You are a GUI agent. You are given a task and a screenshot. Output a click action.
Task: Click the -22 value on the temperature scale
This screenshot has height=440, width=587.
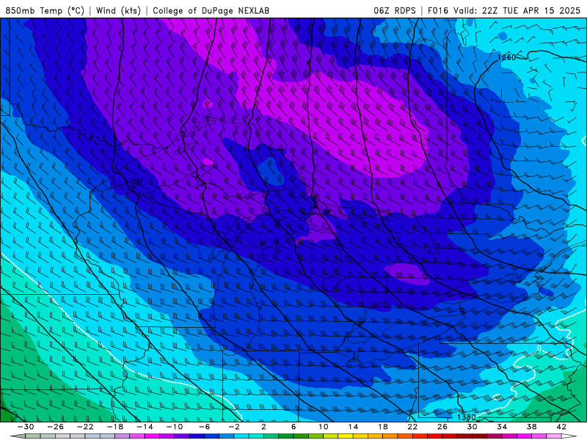(85, 427)
